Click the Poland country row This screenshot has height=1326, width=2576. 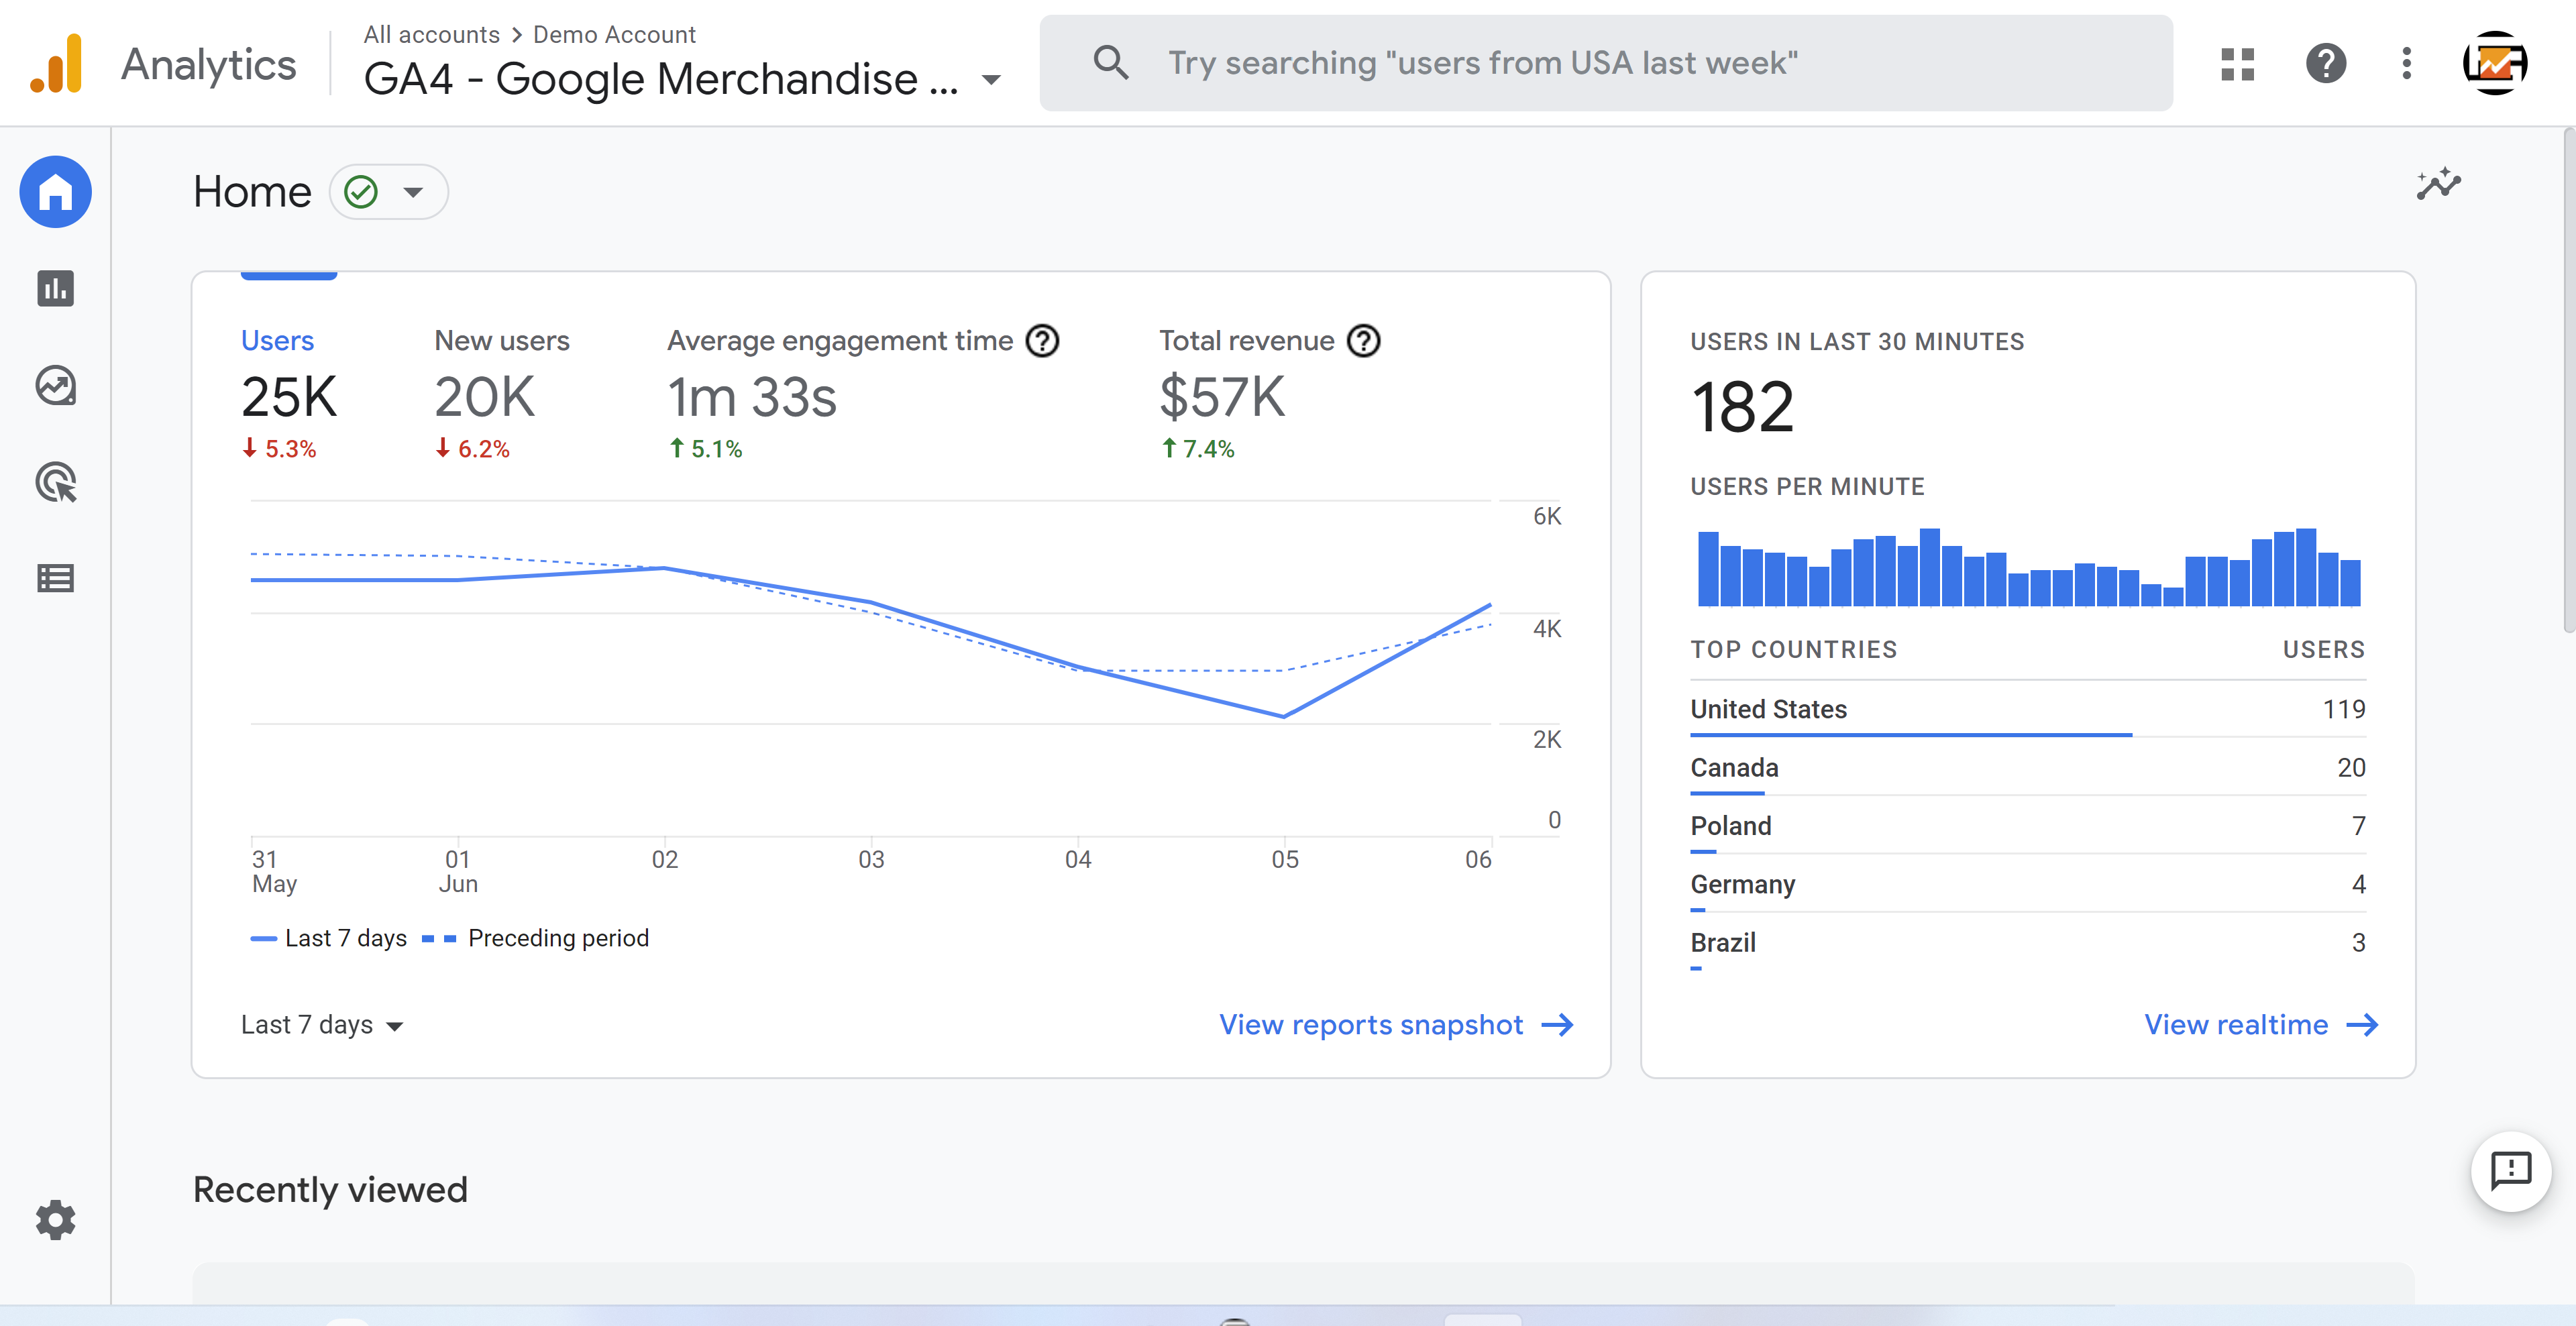click(2027, 826)
